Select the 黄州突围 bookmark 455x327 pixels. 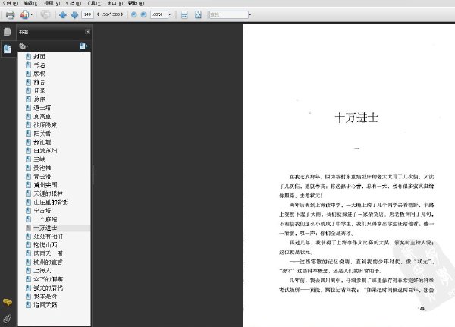click(x=45, y=185)
